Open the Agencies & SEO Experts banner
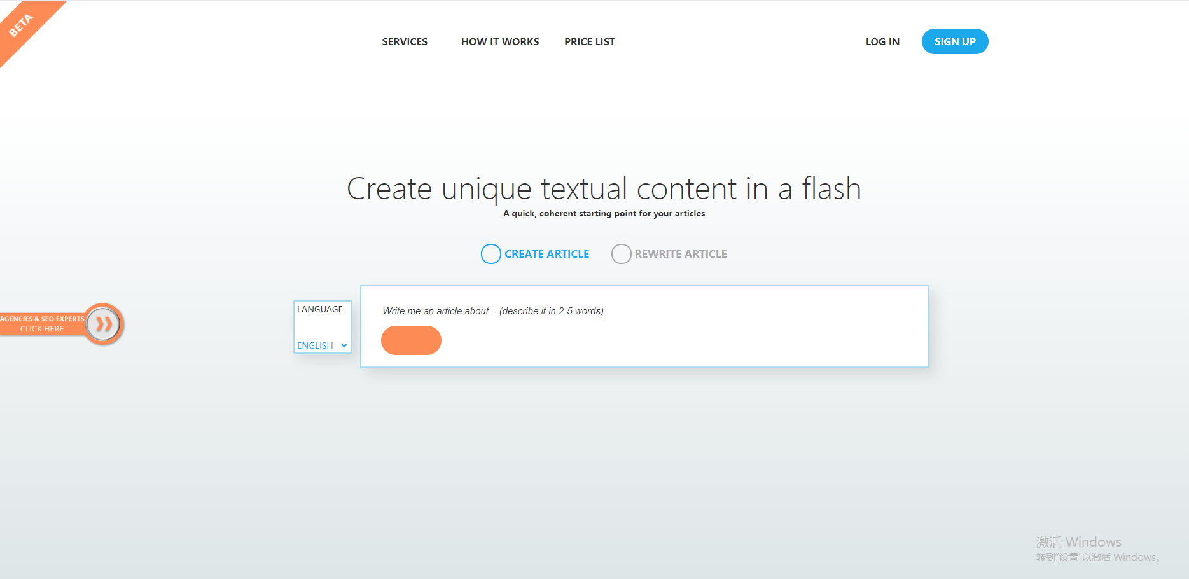 click(x=42, y=324)
